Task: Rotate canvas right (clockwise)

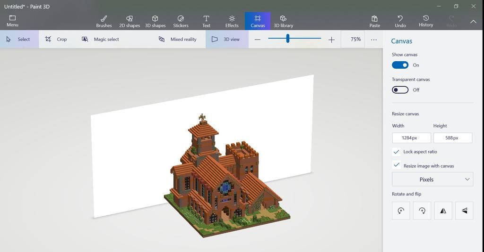Action: pos(422,211)
